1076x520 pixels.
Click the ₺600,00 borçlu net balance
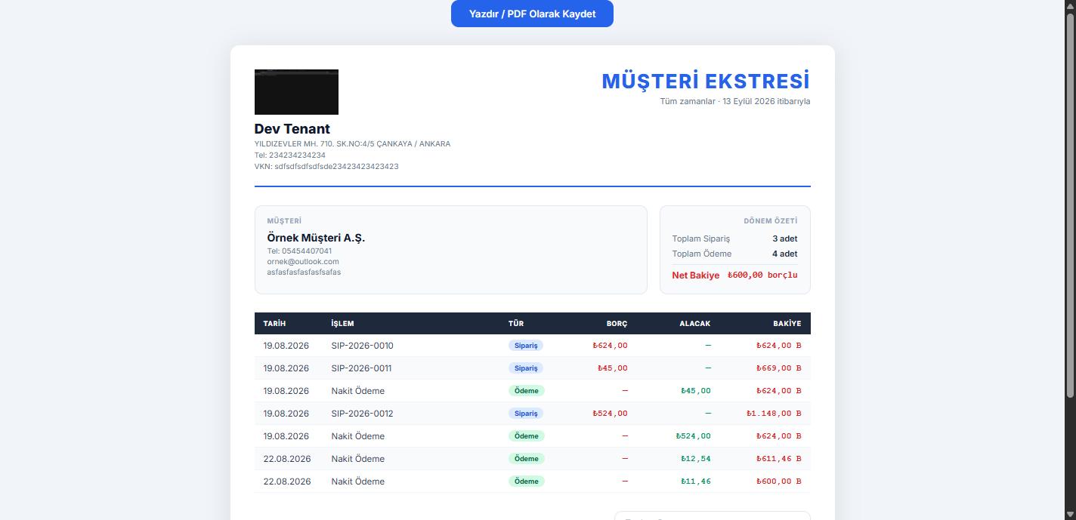762,275
